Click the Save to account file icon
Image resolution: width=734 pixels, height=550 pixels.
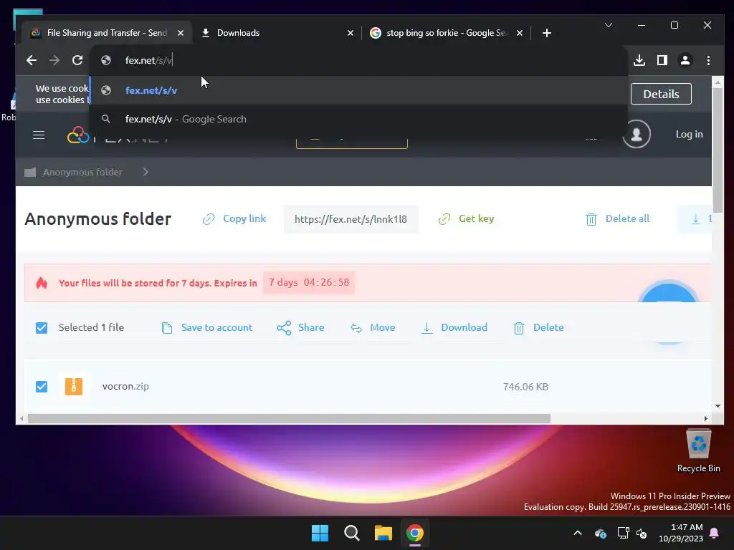coord(166,328)
